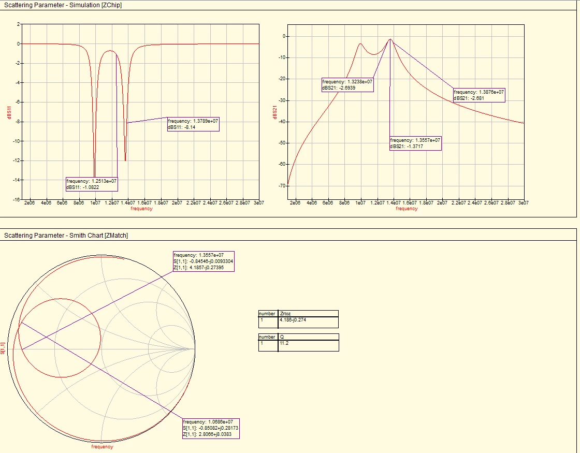Viewport: 580px width, 453px height.
Task: Click the 'number' header in Q table
Action: [x=268, y=337]
